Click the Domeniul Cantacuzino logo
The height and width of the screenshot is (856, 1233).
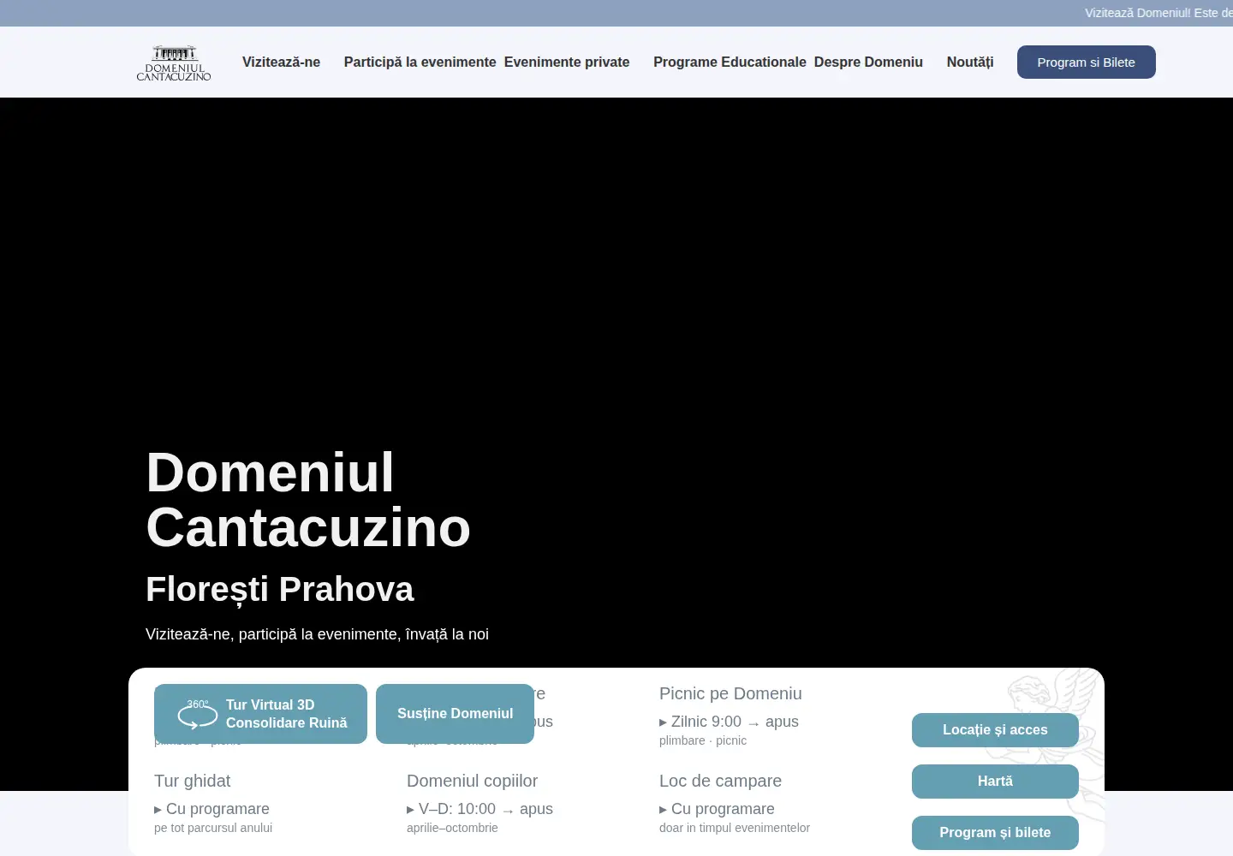(174, 62)
